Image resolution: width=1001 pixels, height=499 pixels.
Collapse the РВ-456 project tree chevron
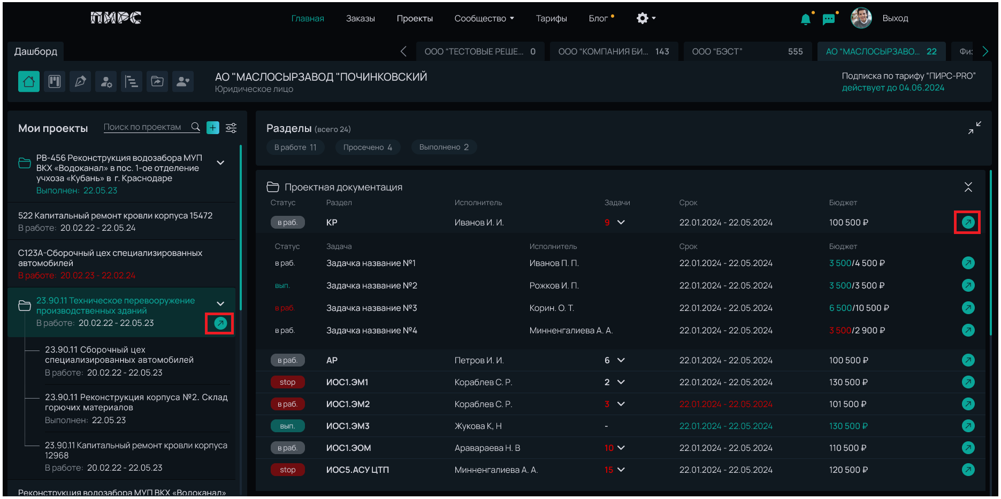click(220, 163)
